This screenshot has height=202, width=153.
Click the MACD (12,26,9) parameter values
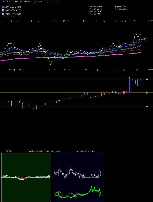tap(41, 151)
